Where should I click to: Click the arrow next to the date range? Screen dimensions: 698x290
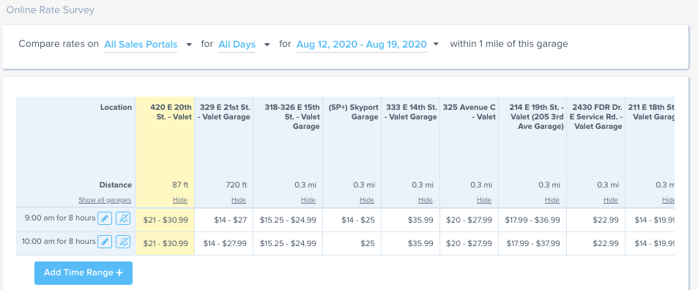pos(436,44)
